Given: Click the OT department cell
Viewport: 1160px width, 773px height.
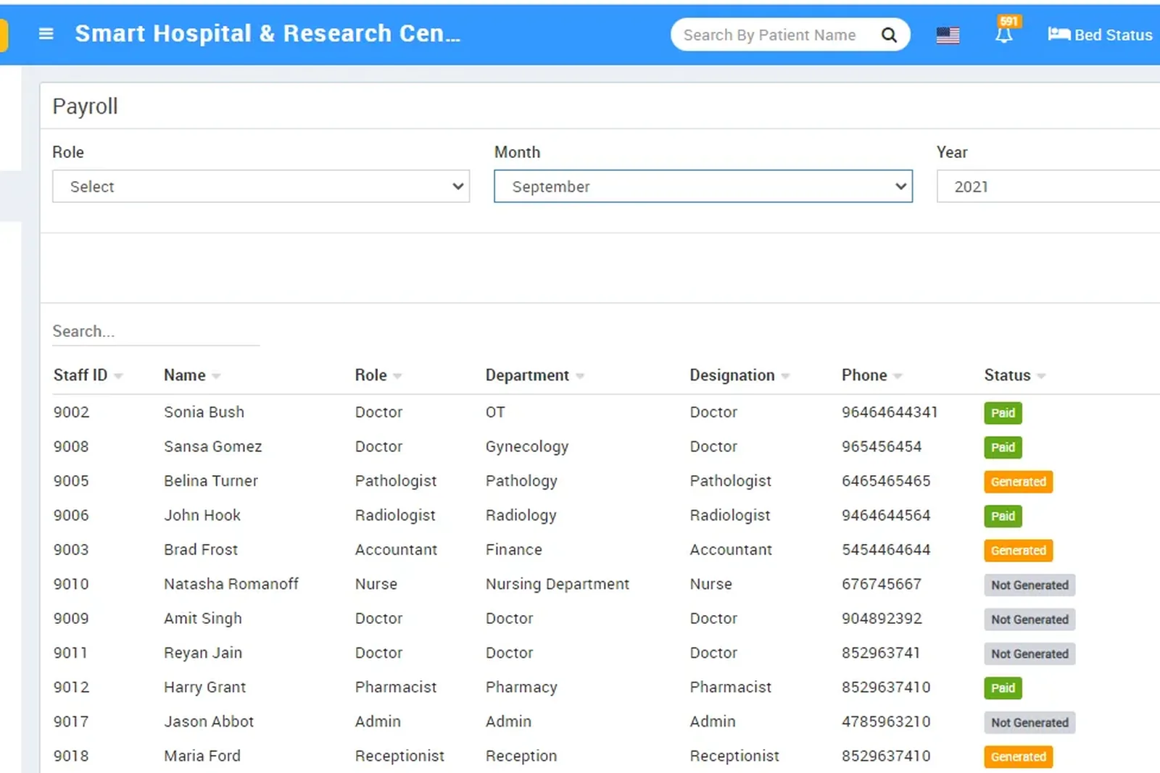Looking at the screenshot, I should (495, 412).
